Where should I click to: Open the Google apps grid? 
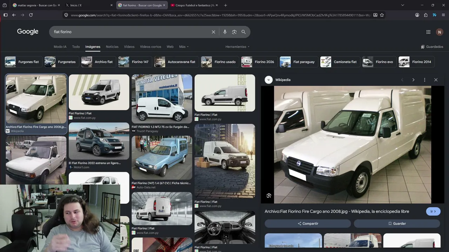pos(428,32)
